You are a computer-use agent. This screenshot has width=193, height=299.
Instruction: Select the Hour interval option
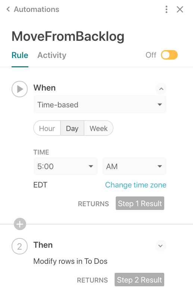click(47, 128)
